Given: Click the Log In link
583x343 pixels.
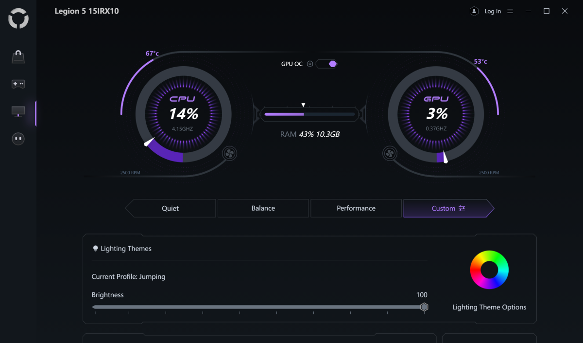Looking at the screenshot, I should (x=493, y=11).
